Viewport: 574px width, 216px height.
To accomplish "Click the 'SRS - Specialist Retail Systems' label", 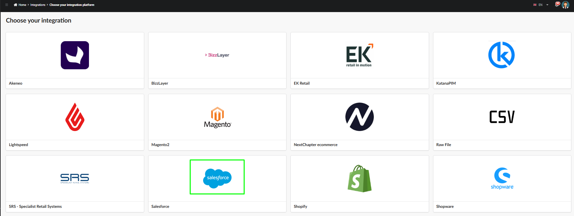I will click(35, 207).
